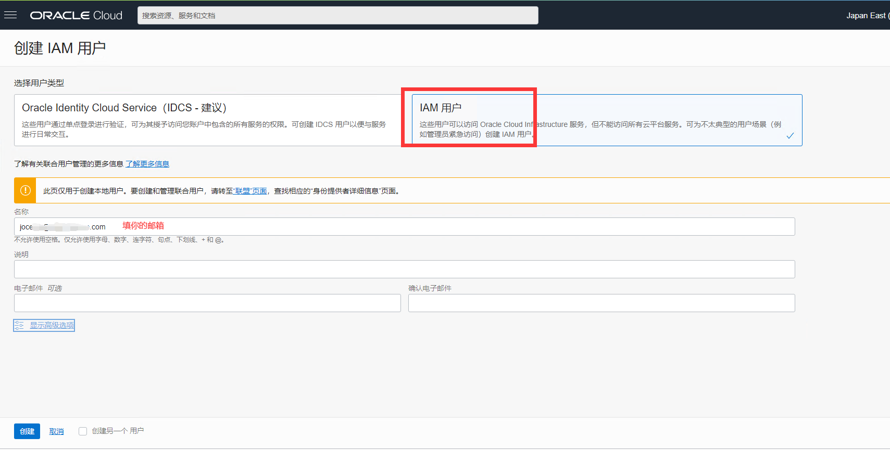
Task: Select the Oracle Identity Cloud Service user type
Action: pos(208,120)
